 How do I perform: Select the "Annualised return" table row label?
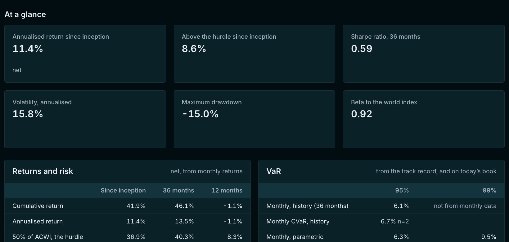tap(38, 222)
